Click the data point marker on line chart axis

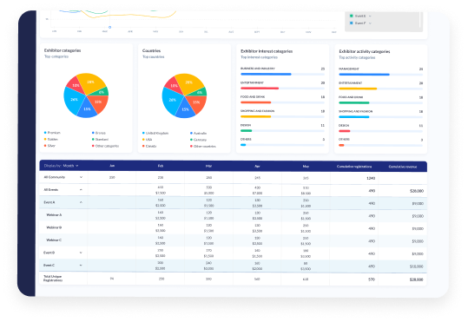click(x=109, y=27)
